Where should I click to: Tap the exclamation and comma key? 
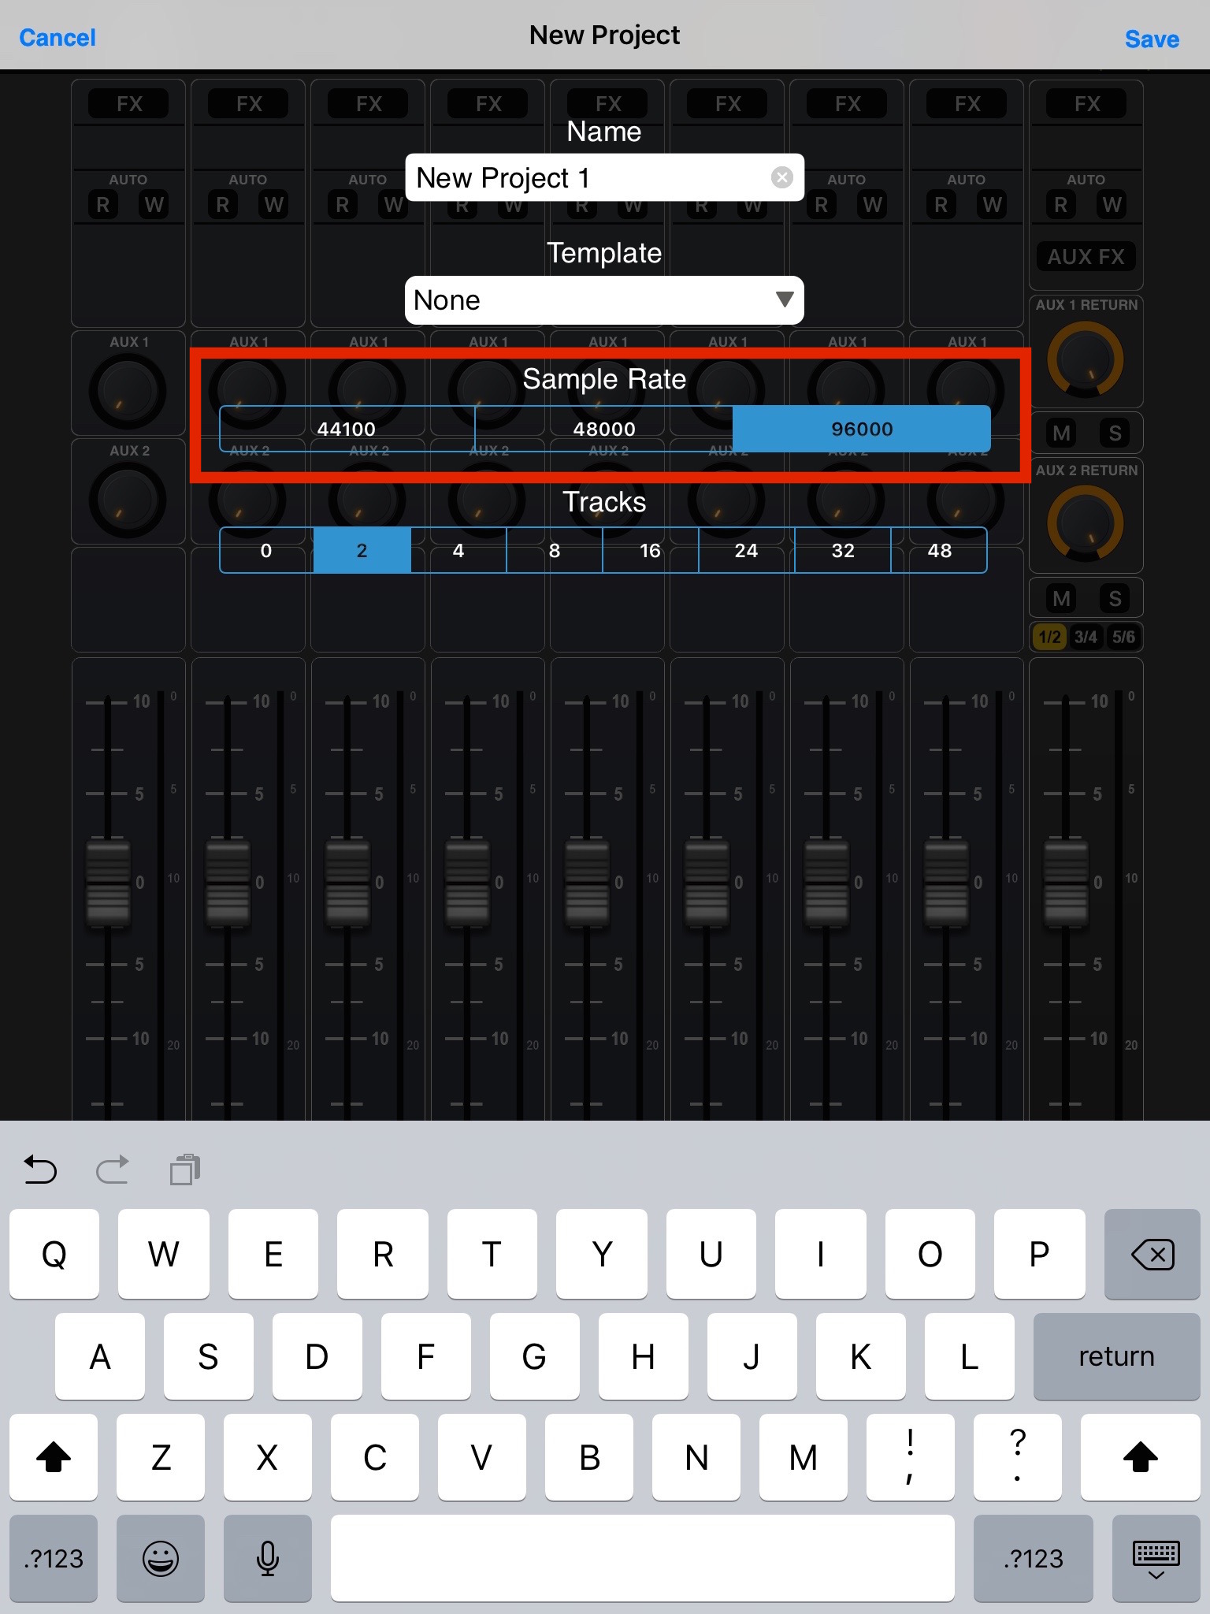[910, 1457]
